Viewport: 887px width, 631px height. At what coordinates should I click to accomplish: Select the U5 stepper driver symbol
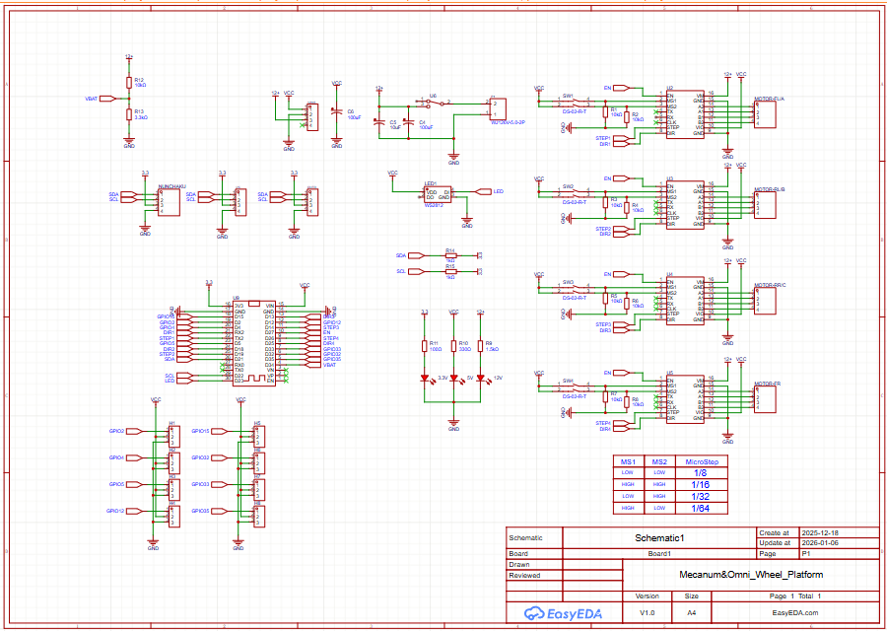pyautogui.click(x=685, y=399)
